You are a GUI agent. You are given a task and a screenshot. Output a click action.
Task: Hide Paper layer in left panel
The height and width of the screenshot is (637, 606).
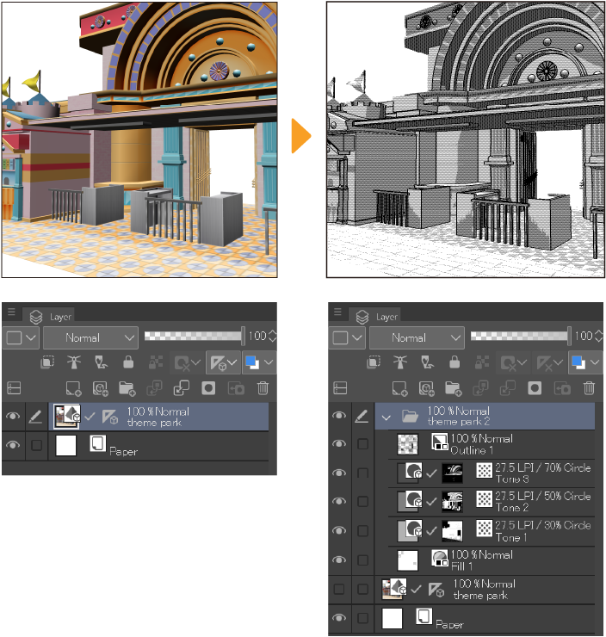[x=13, y=445]
